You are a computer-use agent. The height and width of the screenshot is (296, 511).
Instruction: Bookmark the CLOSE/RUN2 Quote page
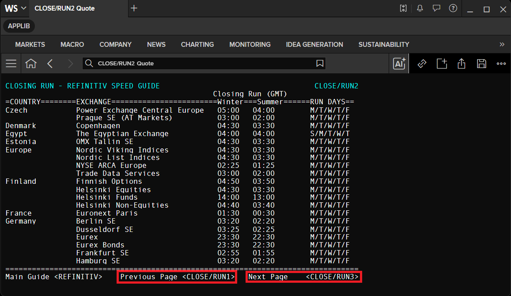pos(320,63)
